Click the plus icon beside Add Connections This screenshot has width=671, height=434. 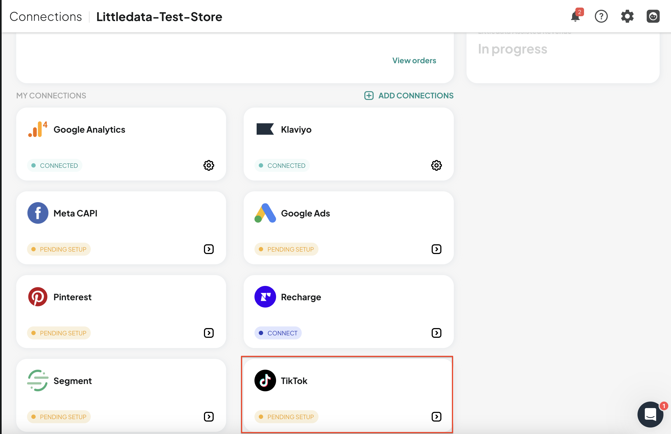pos(369,96)
